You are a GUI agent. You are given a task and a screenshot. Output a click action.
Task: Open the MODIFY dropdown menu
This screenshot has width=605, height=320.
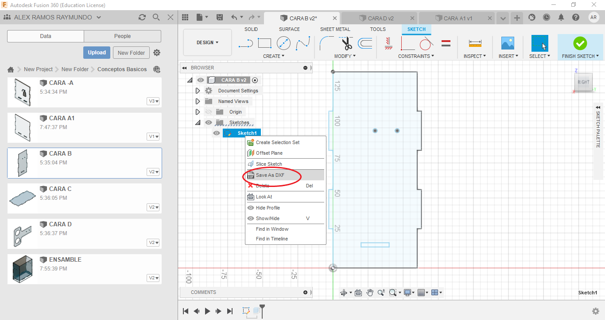345,56
